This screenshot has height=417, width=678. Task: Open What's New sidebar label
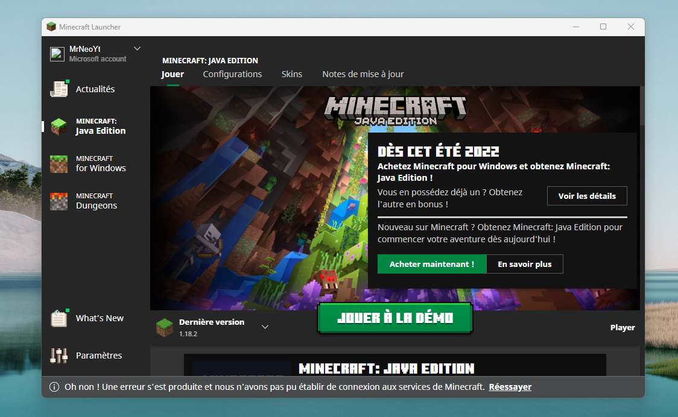pos(100,319)
